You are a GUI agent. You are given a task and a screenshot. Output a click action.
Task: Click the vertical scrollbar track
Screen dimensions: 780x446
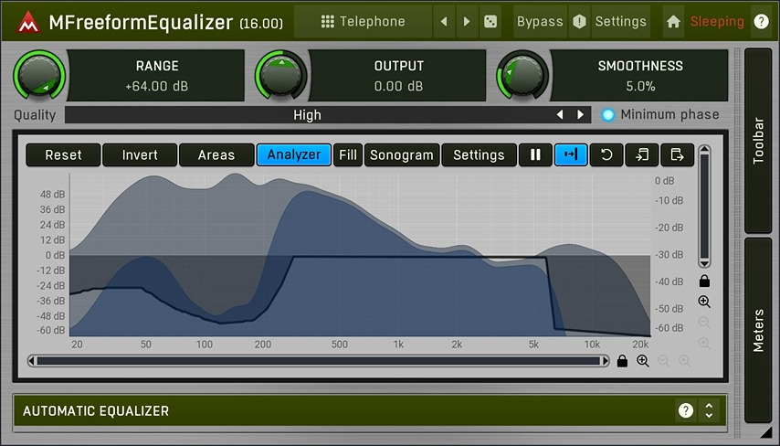coord(704,206)
